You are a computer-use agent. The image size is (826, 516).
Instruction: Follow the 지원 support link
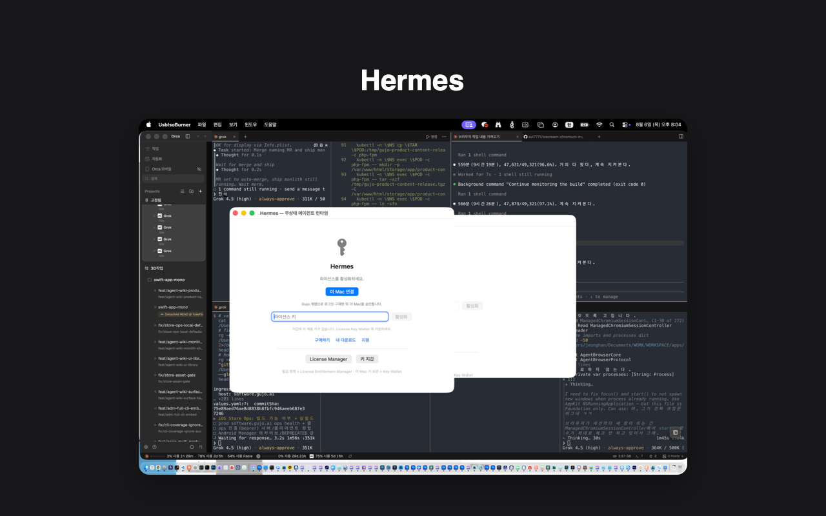pyautogui.click(x=365, y=340)
